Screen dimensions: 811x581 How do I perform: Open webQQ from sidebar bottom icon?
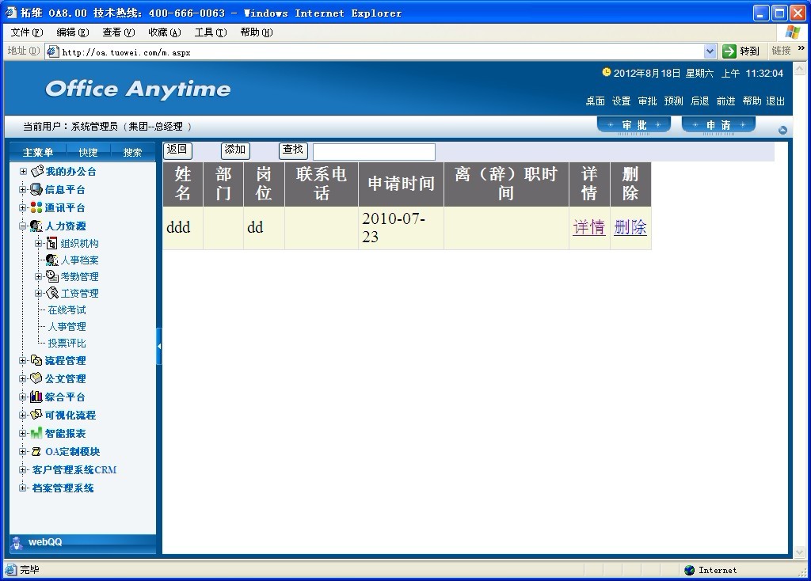[17, 542]
